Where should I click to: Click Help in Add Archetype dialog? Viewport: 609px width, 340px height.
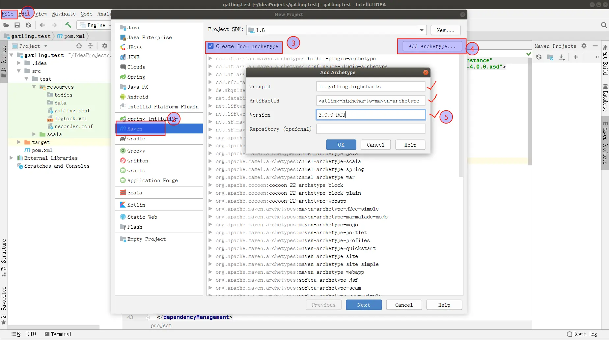[410, 145]
